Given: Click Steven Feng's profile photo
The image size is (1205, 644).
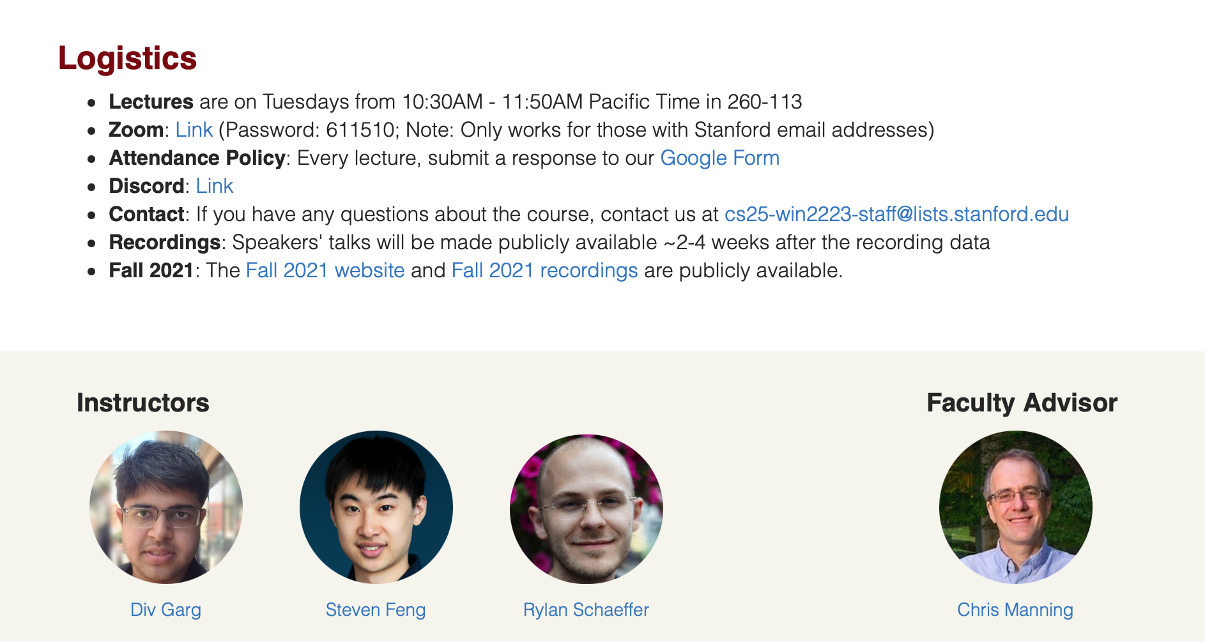Looking at the screenshot, I should point(376,507).
